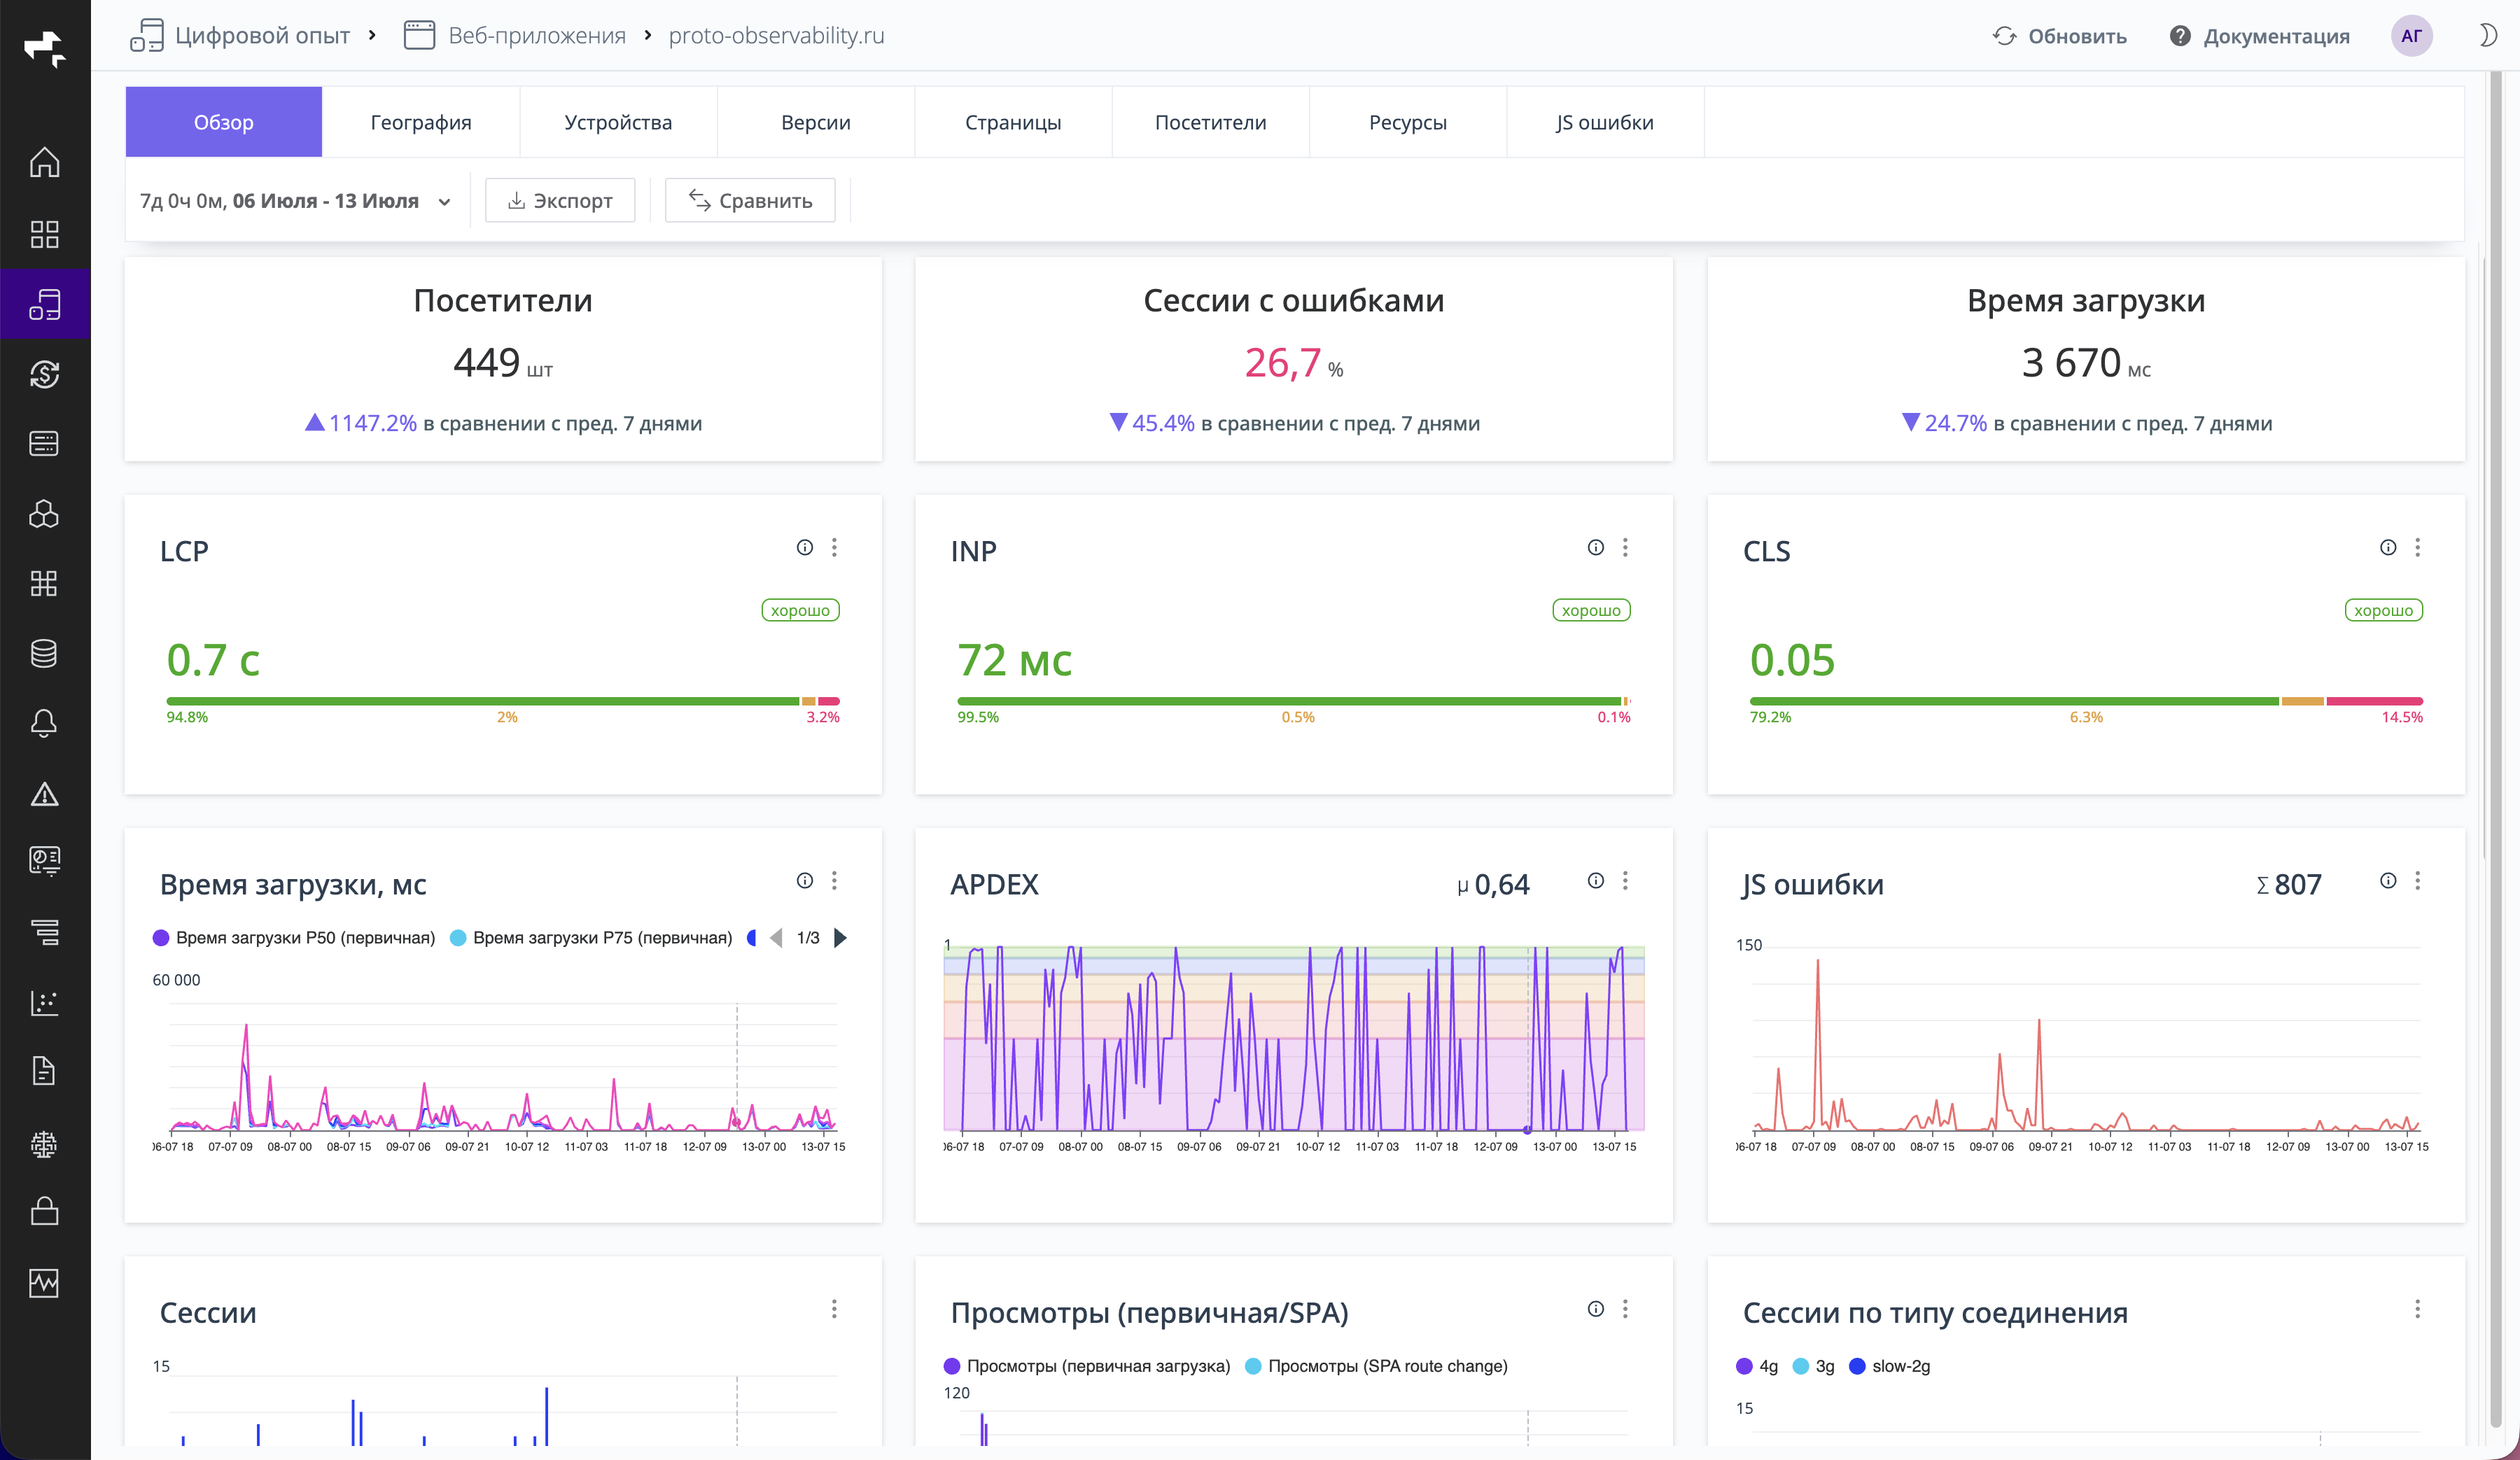Show info for the LCP card

coord(805,547)
